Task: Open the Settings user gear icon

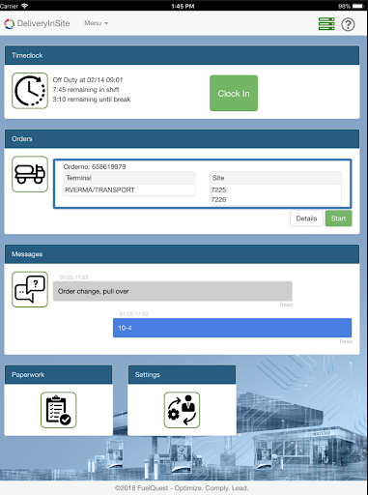Action: point(182,410)
